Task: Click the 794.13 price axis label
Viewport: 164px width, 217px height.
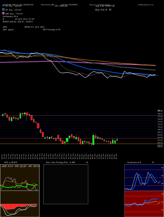Action: 160,114
